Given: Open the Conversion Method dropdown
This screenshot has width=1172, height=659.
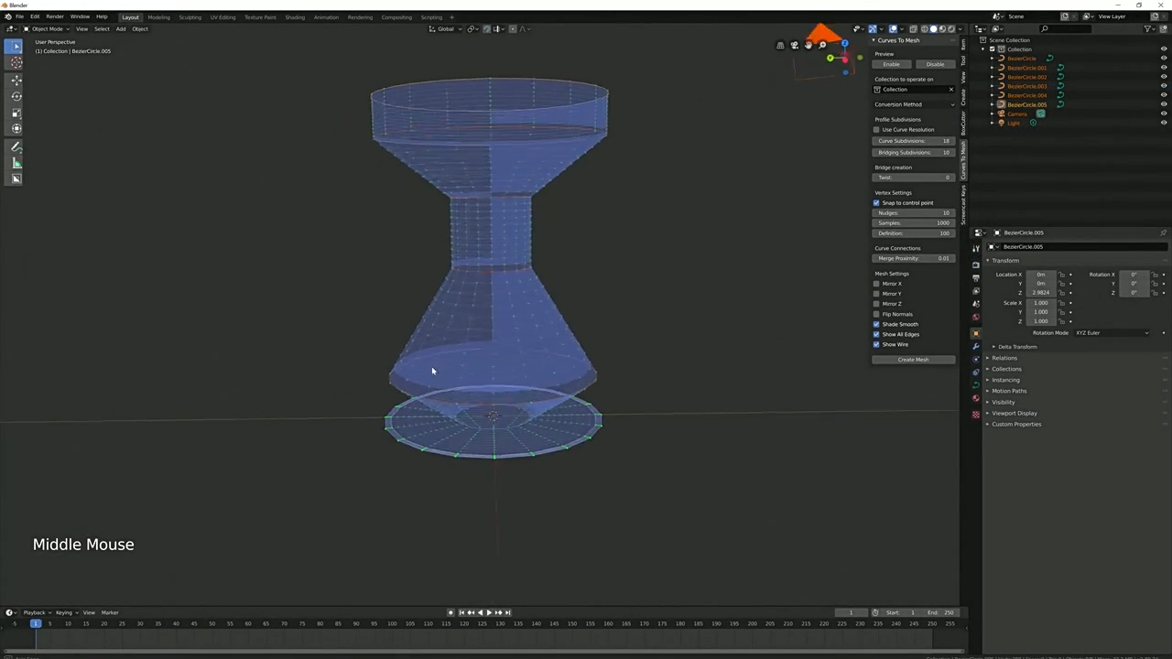Looking at the screenshot, I should [913, 104].
